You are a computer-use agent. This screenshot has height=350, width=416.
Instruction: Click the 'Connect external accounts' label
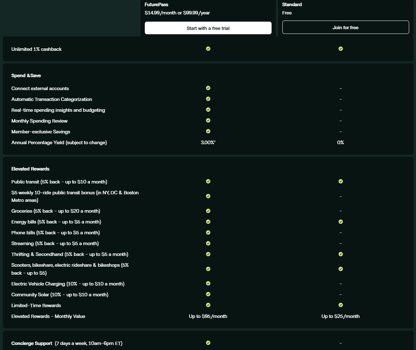[40, 88]
